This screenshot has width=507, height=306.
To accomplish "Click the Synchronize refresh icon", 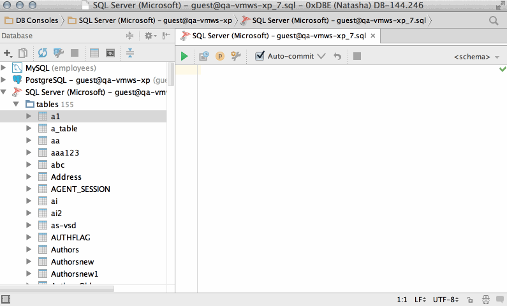I will point(42,53).
